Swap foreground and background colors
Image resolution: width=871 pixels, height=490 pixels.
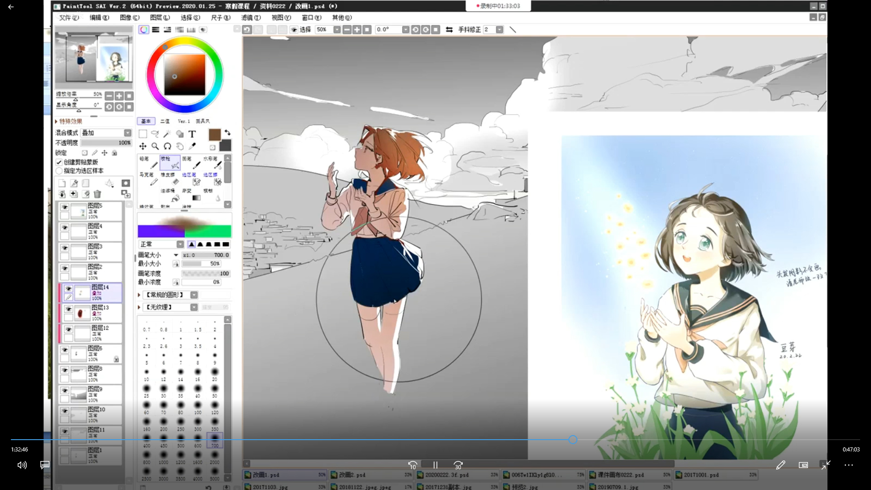(228, 132)
